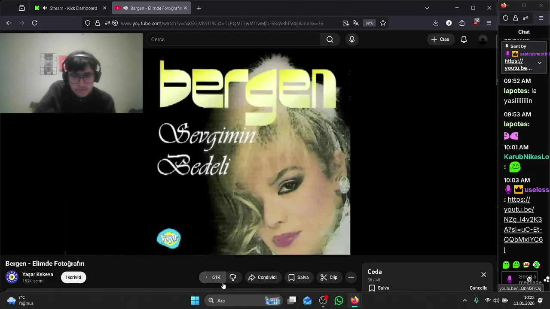This screenshot has width=550, height=309.
Task: Click the Firefox taskbar icon
Action: pyautogui.click(x=354, y=300)
